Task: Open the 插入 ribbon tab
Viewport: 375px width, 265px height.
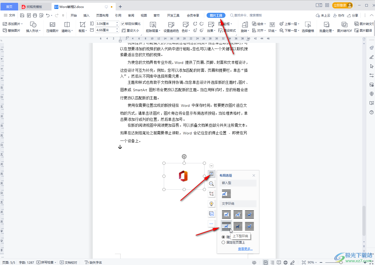Action: (87, 15)
